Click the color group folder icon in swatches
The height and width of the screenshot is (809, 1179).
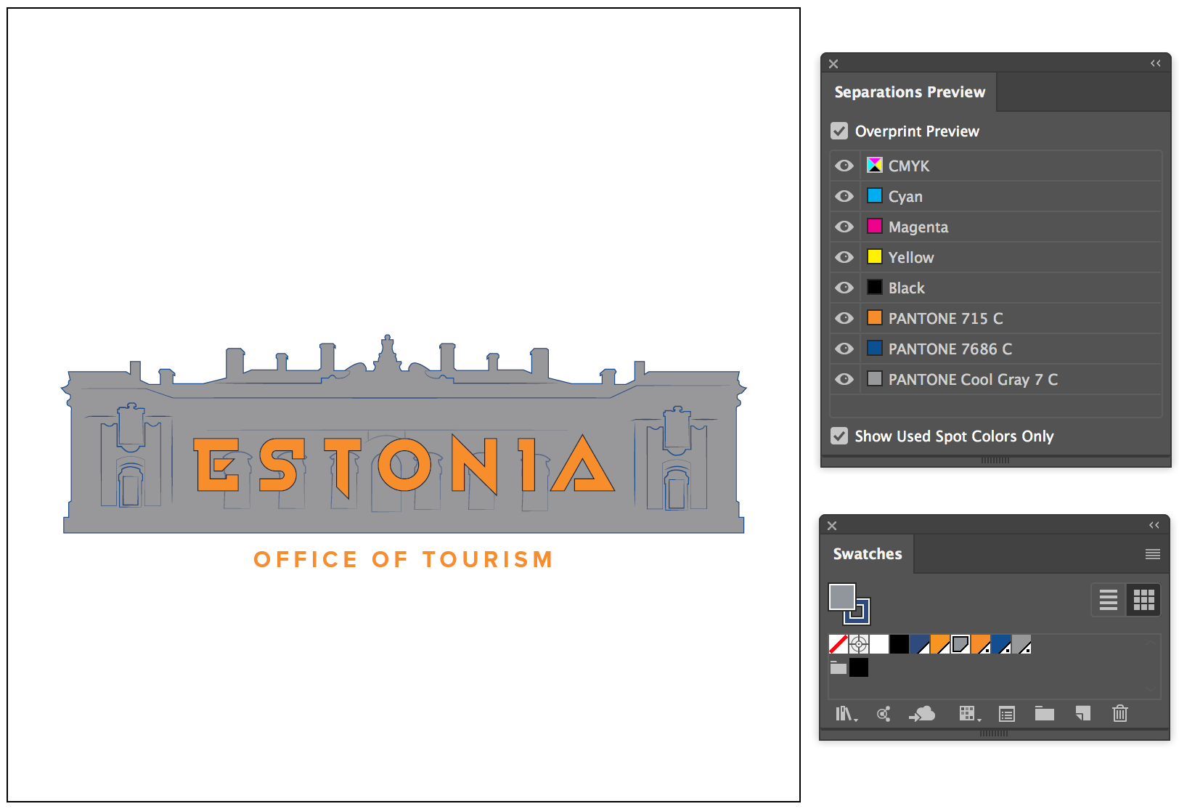click(x=839, y=667)
